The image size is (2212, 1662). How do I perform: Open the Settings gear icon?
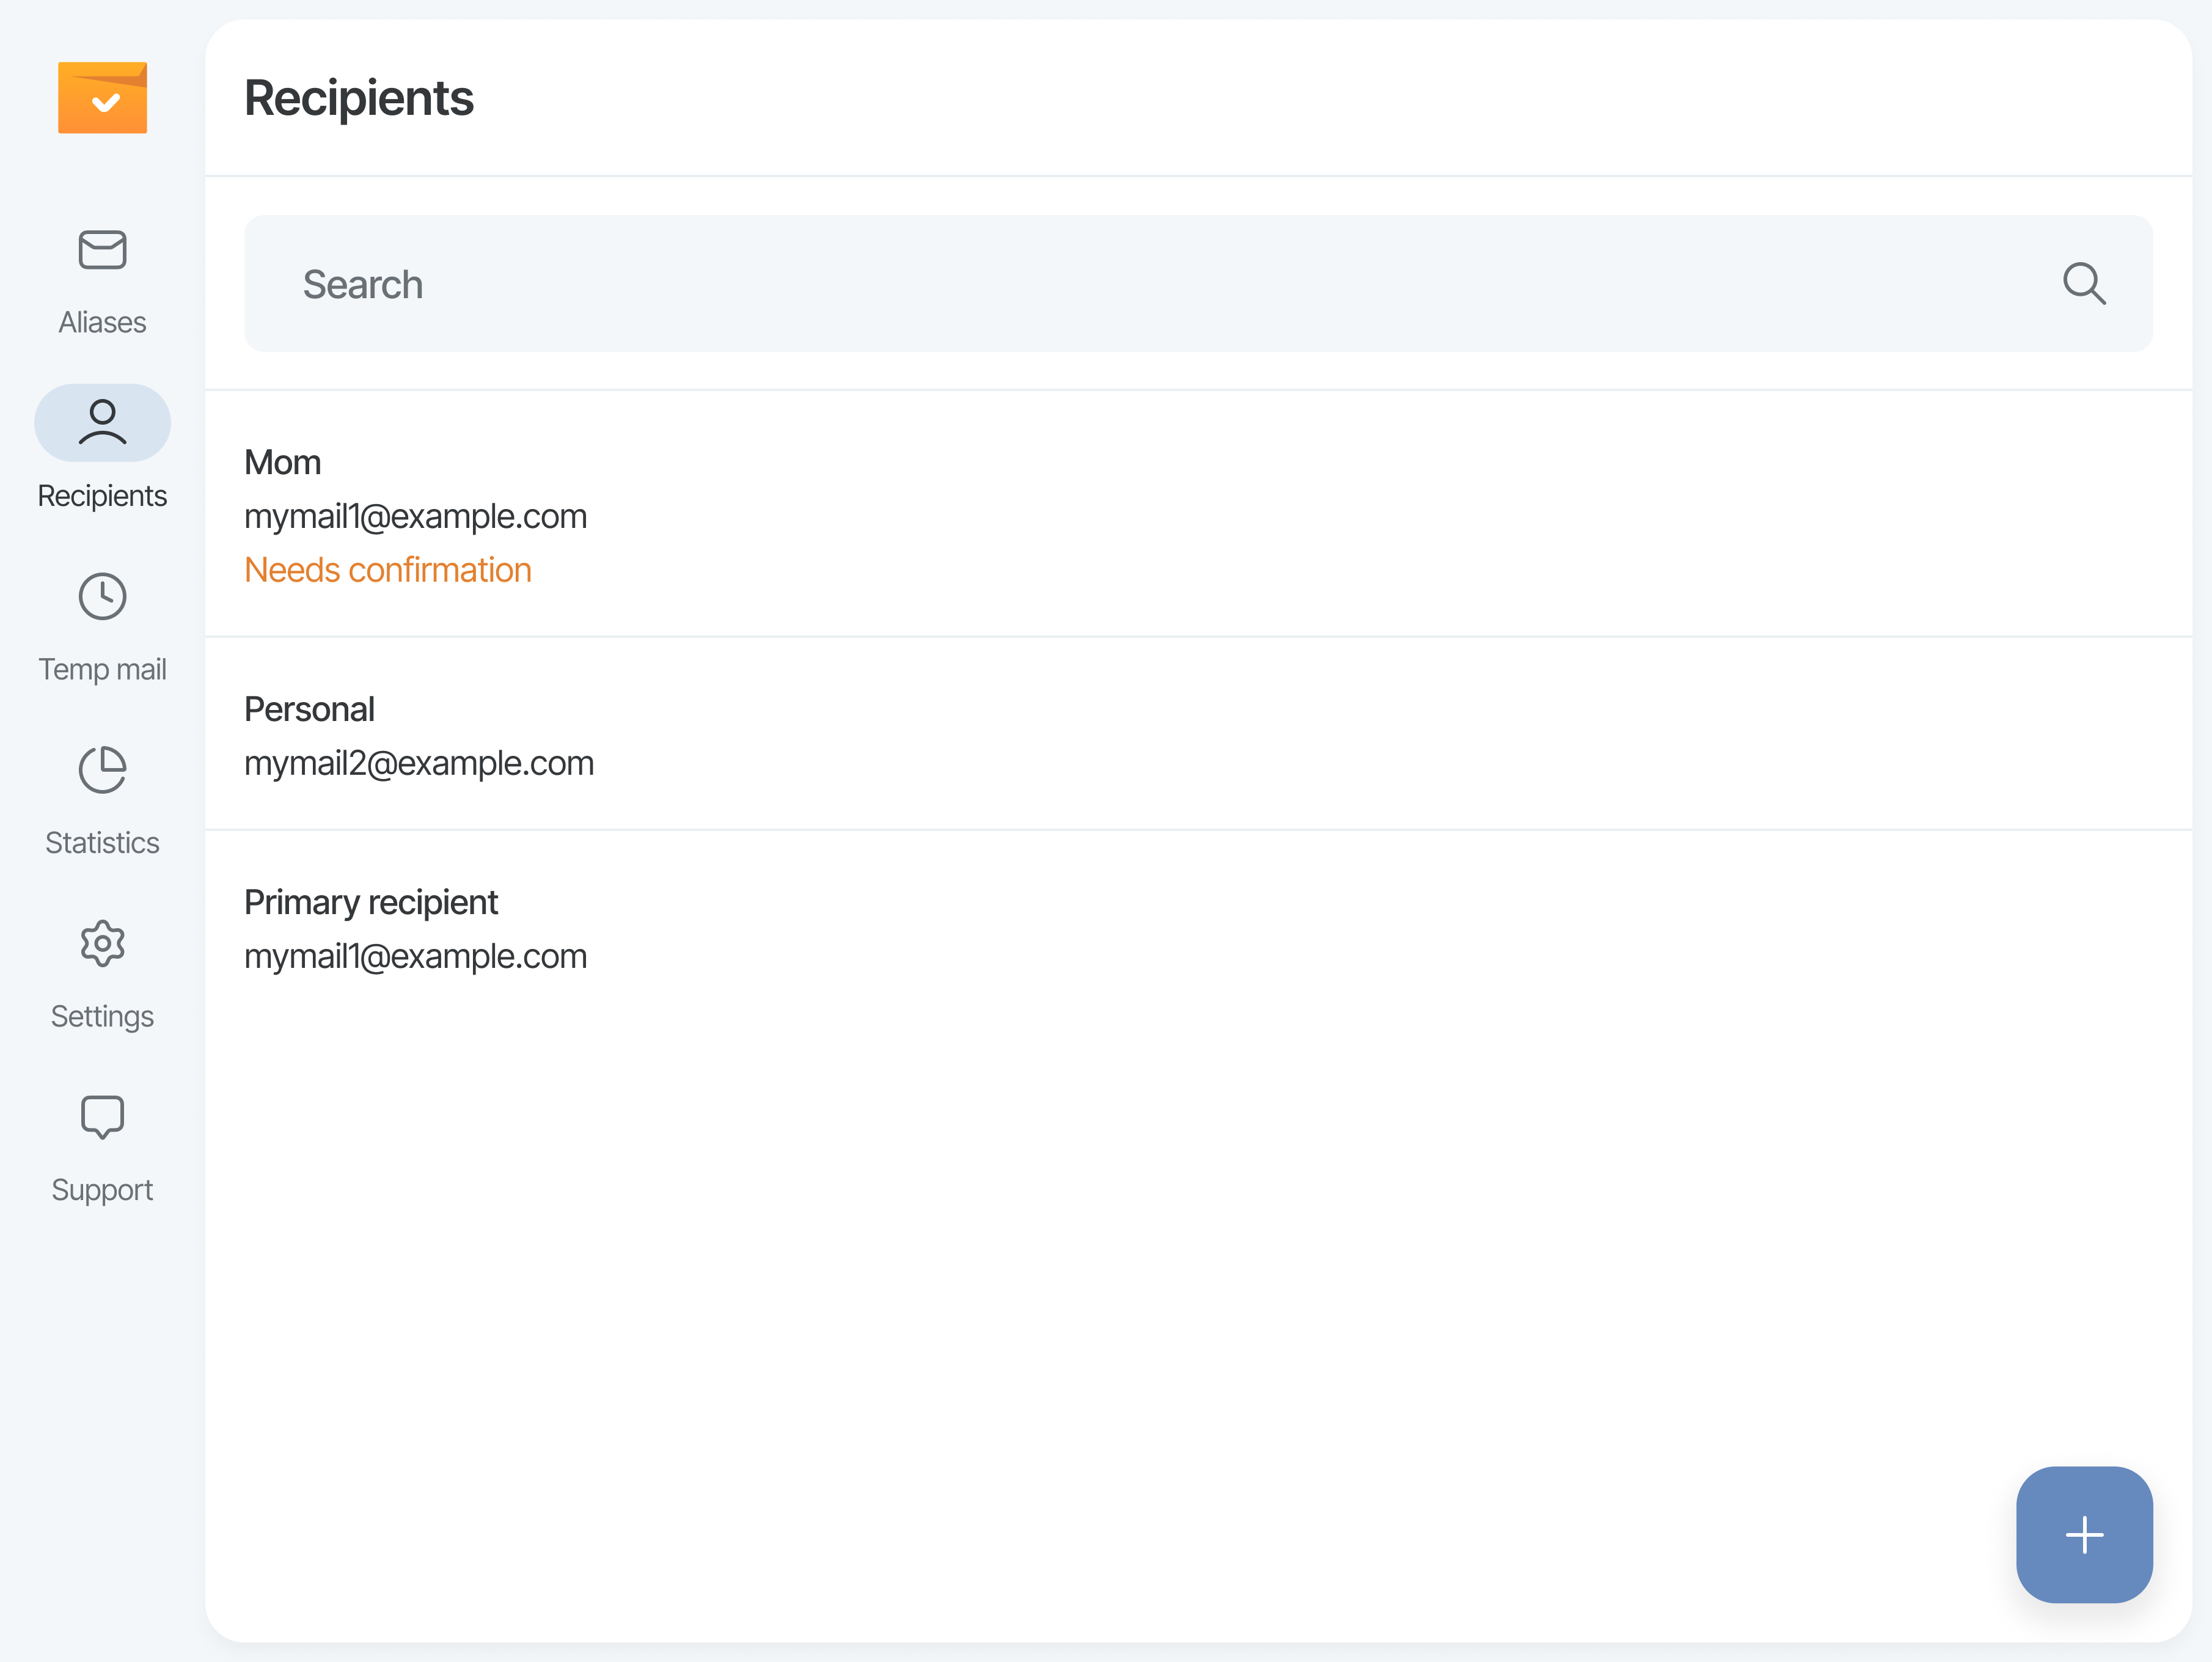(102, 944)
